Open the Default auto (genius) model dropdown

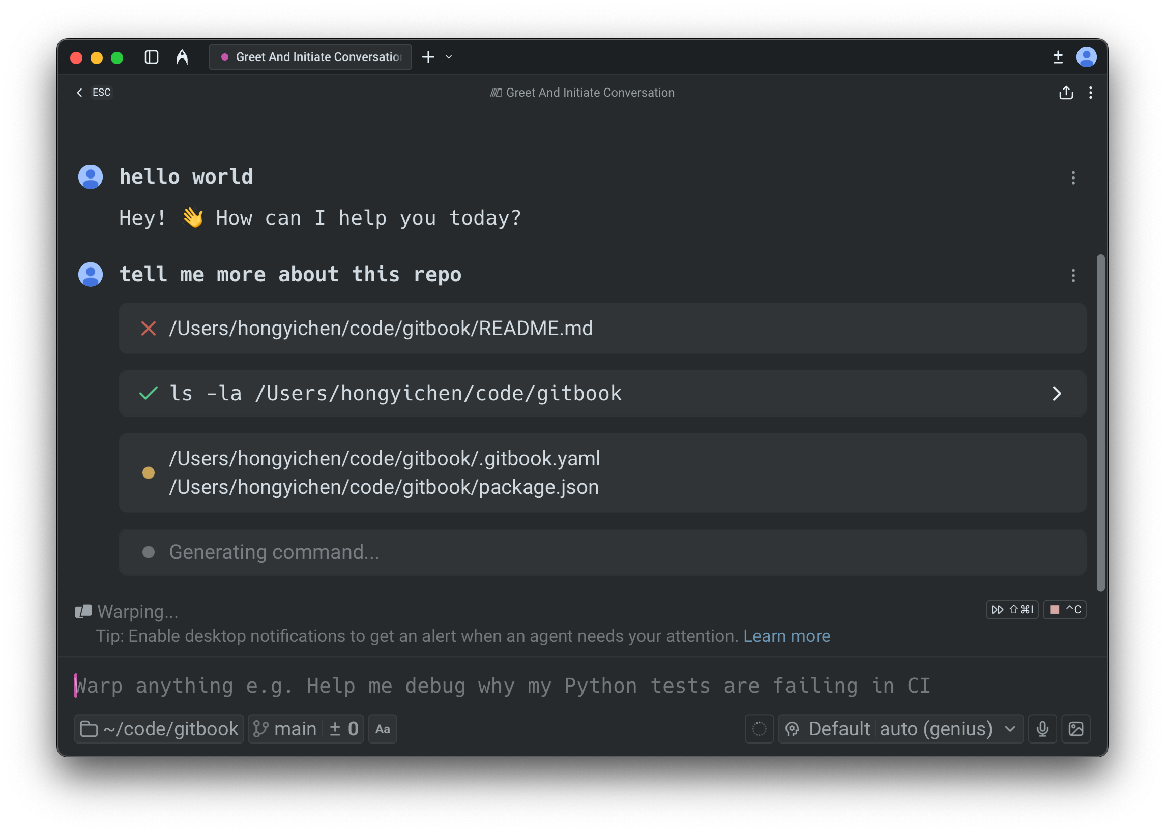pos(900,729)
